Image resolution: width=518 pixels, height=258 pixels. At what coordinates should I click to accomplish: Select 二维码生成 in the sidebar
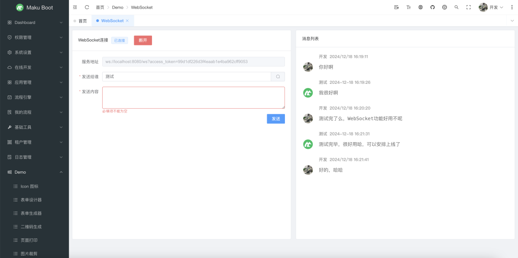[31, 226]
